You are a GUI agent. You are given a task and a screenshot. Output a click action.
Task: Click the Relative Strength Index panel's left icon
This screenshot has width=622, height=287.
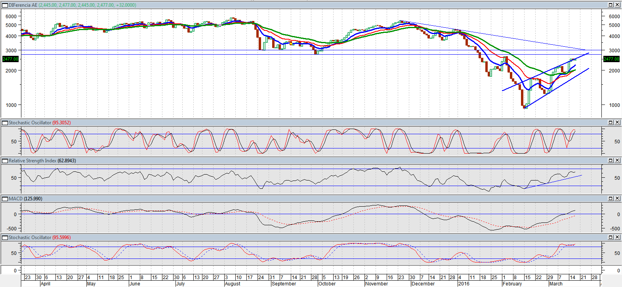click(5, 161)
